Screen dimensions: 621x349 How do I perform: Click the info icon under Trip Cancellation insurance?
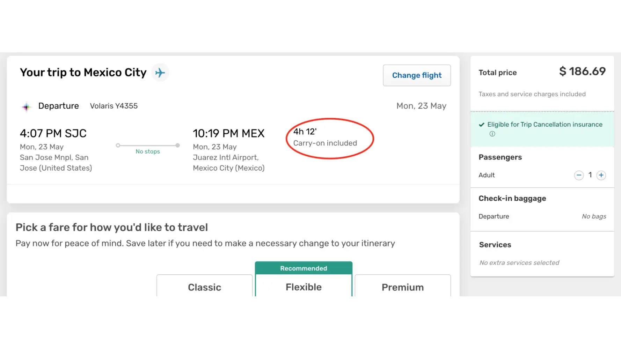coord(492,134)
